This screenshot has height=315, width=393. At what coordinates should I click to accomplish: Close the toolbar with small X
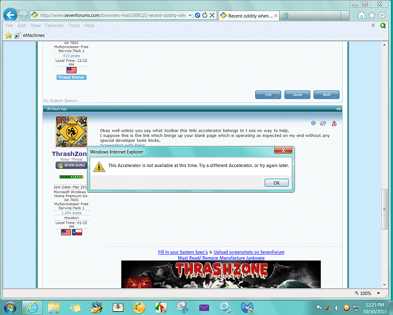[373, 25]
